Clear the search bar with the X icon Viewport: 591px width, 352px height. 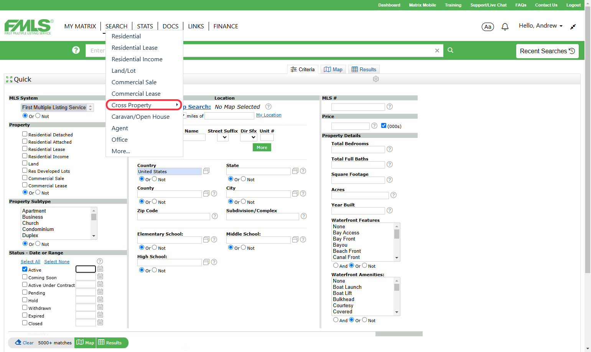pos(437,51)
